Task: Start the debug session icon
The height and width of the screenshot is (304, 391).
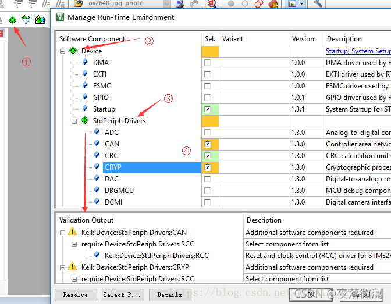Action: click(212, 3)
